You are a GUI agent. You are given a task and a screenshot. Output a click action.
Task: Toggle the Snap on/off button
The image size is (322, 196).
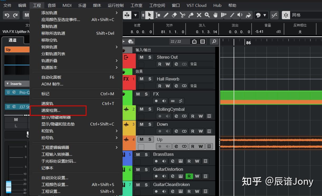tap(286, 15)
